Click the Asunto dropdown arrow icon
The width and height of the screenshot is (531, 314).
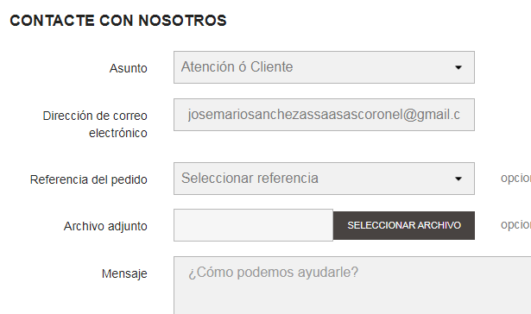tap(458, 67)
